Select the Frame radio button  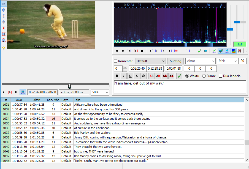(x=204, y=76)
